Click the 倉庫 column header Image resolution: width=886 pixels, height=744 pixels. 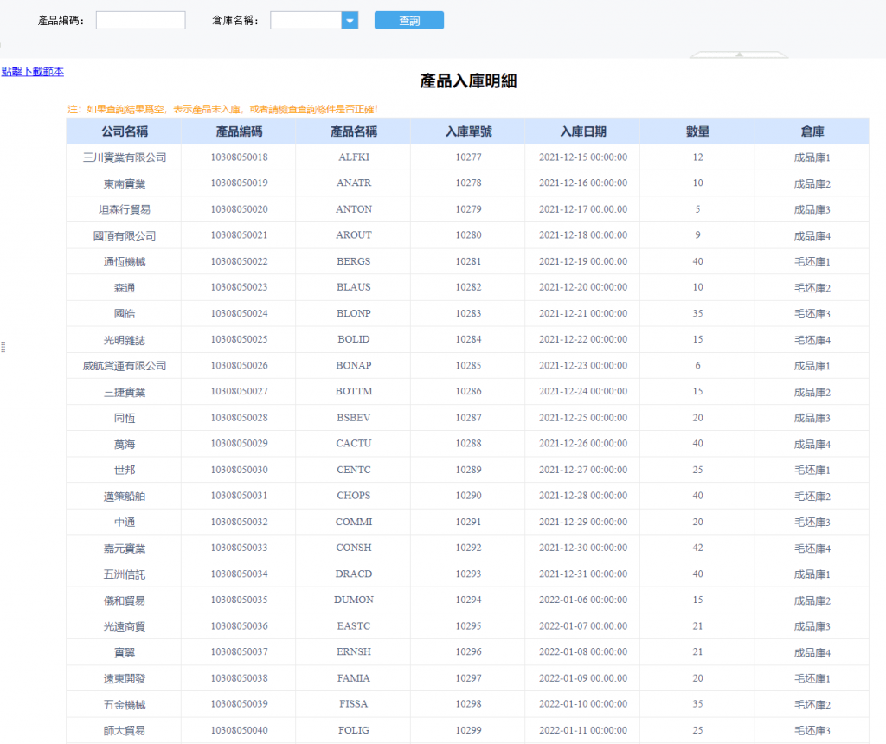click(812, 131)
